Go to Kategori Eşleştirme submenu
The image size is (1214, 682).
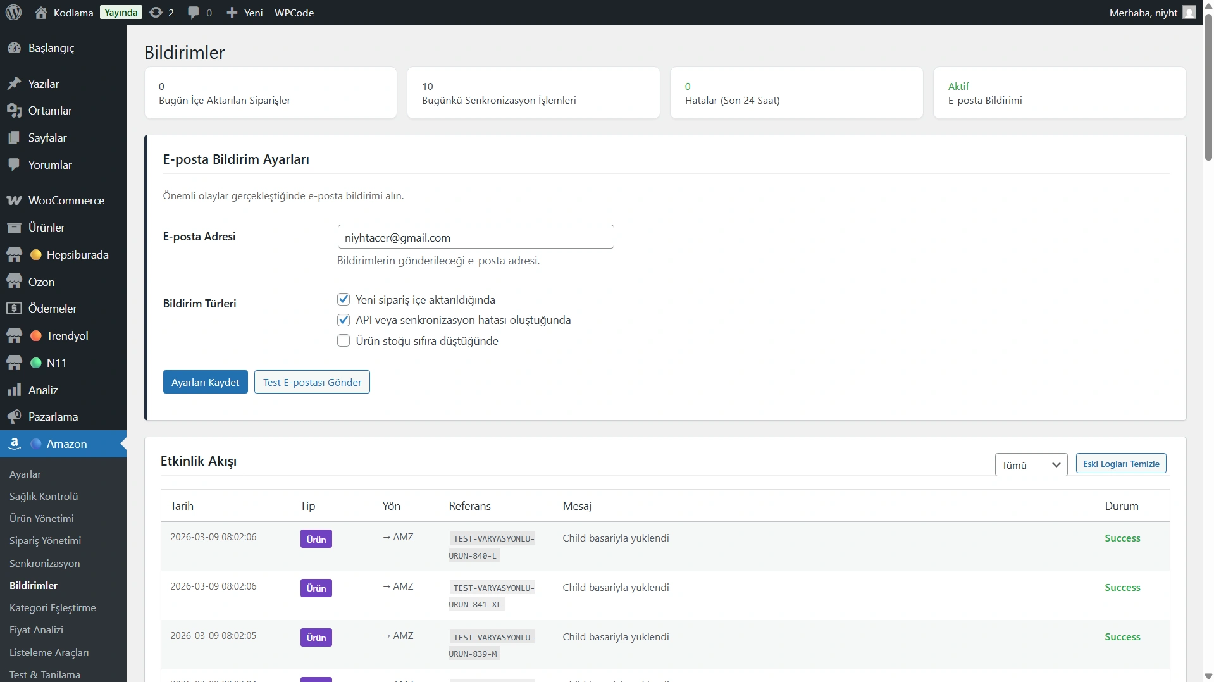pos(53,608)
